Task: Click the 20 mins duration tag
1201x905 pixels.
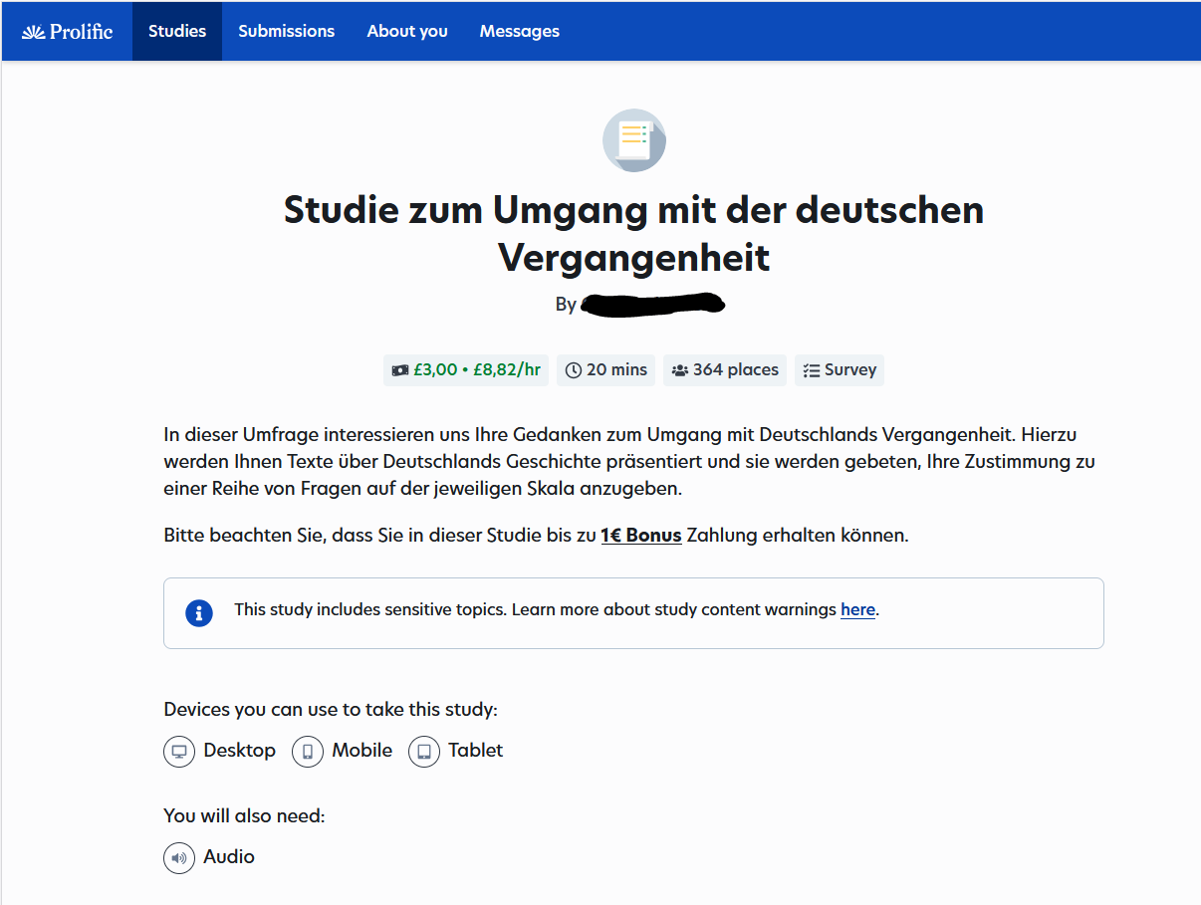Action: click(605, 369)
